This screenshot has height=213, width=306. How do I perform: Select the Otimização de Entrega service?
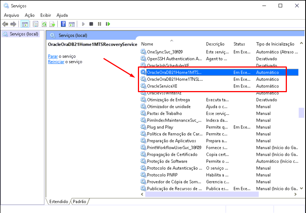[219, 100]
